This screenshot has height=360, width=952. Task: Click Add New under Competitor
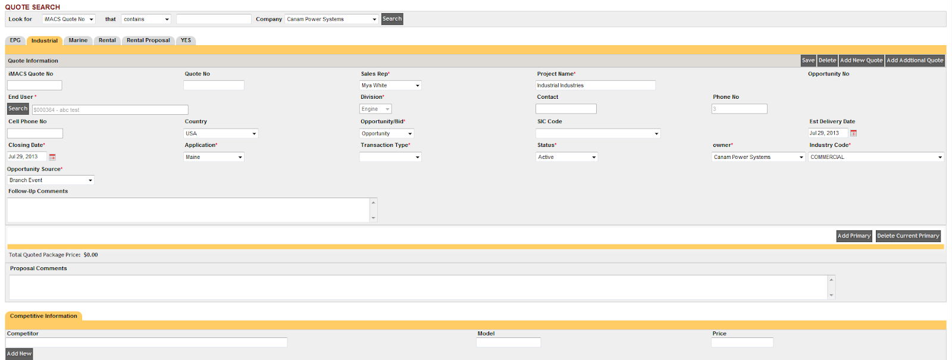tap(19, 354)
